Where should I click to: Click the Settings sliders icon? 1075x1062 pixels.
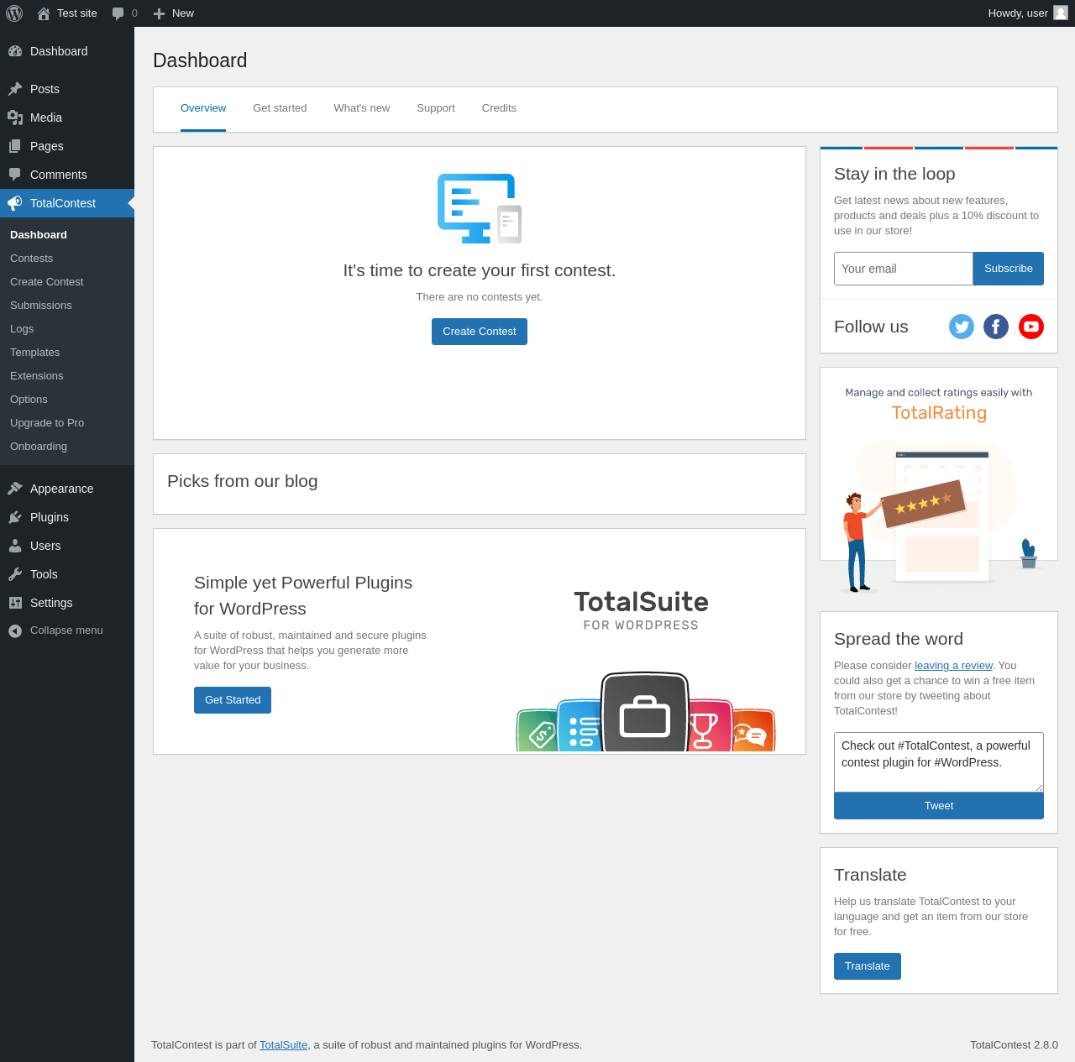pos(15,603)
